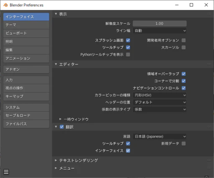Click the Blender logo in the title bar
Screen dimensions: 214x178
5,5
